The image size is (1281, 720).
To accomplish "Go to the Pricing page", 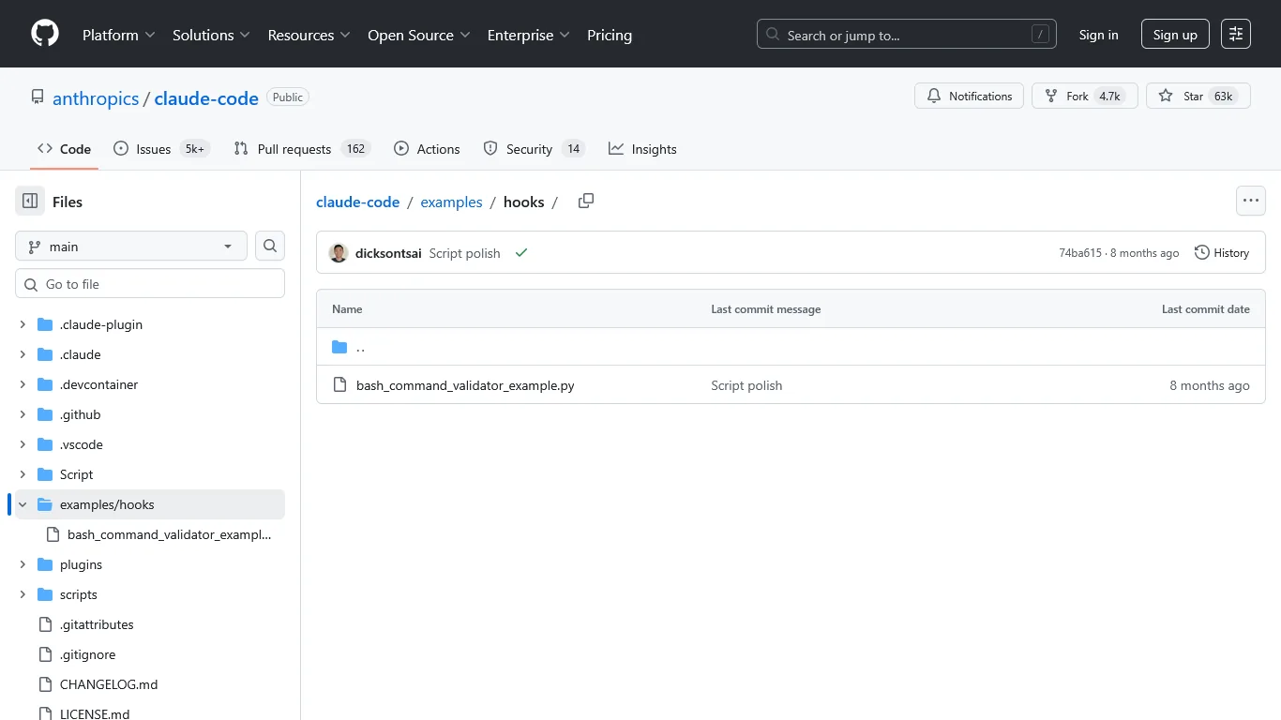I will pos(610,35).
